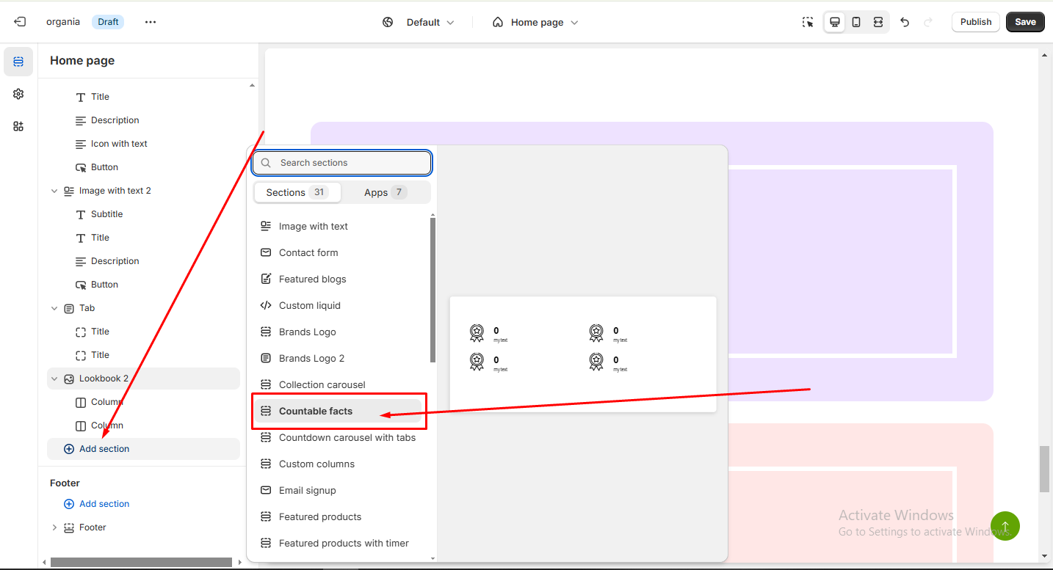The height and width of the screenshot is (570, 1053).
Task: Expand the Footer section chevron
Action: click(x=54, y=527)
